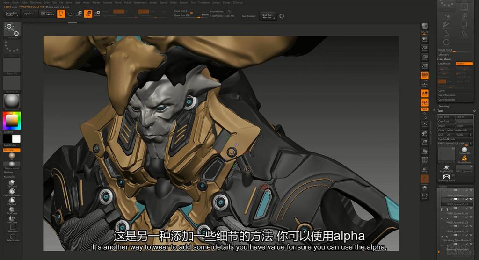Expand the Curve Modifiers section
The height and width of the screenshot is (260, 479).
(447, 100)
